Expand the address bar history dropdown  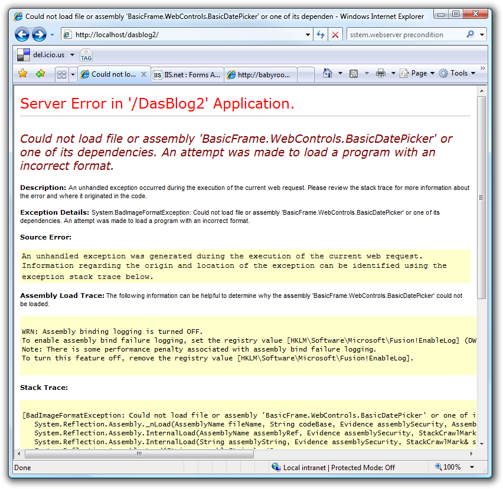pos(308,35)
